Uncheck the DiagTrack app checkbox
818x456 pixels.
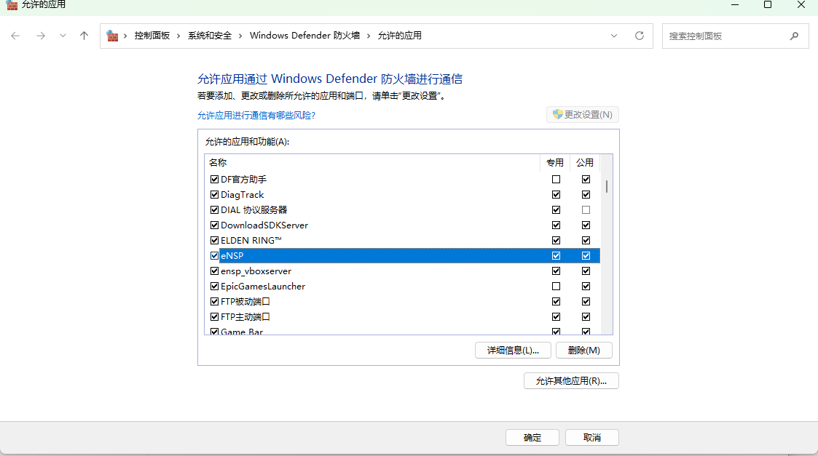tap(214, 194)
